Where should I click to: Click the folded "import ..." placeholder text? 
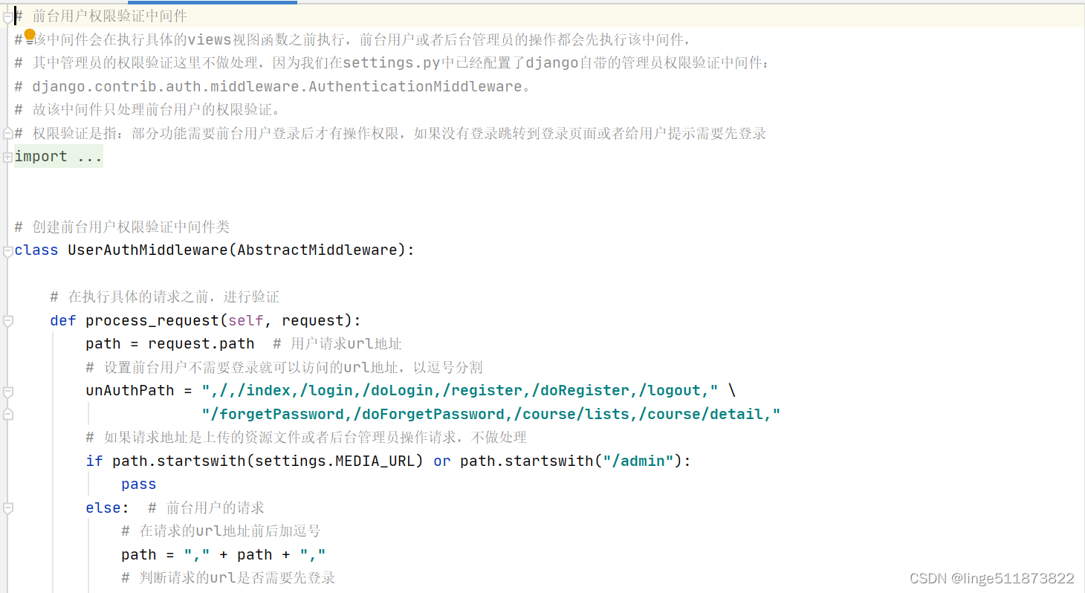pyautogui.click(x=59, y=157)
